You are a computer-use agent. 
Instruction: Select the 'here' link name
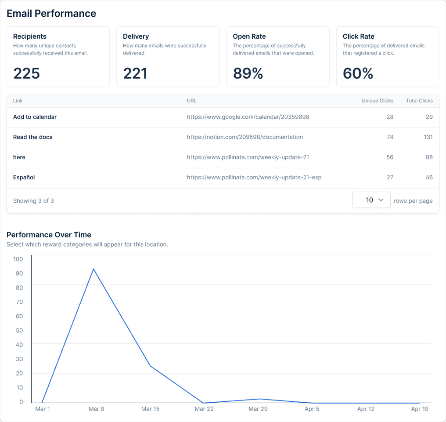coord(19,157)
